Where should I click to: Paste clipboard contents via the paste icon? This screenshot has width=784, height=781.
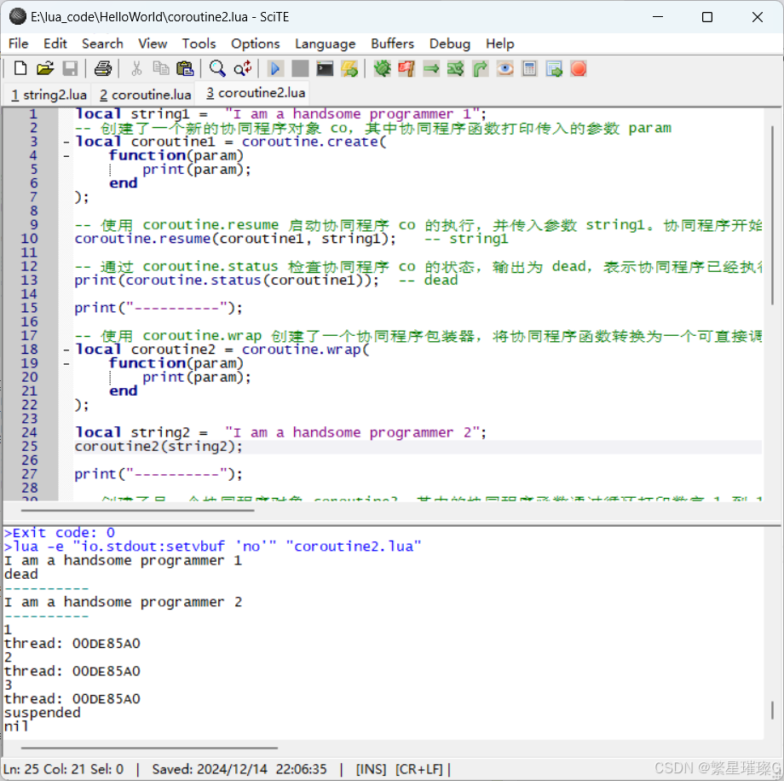[x=184, y=68]
